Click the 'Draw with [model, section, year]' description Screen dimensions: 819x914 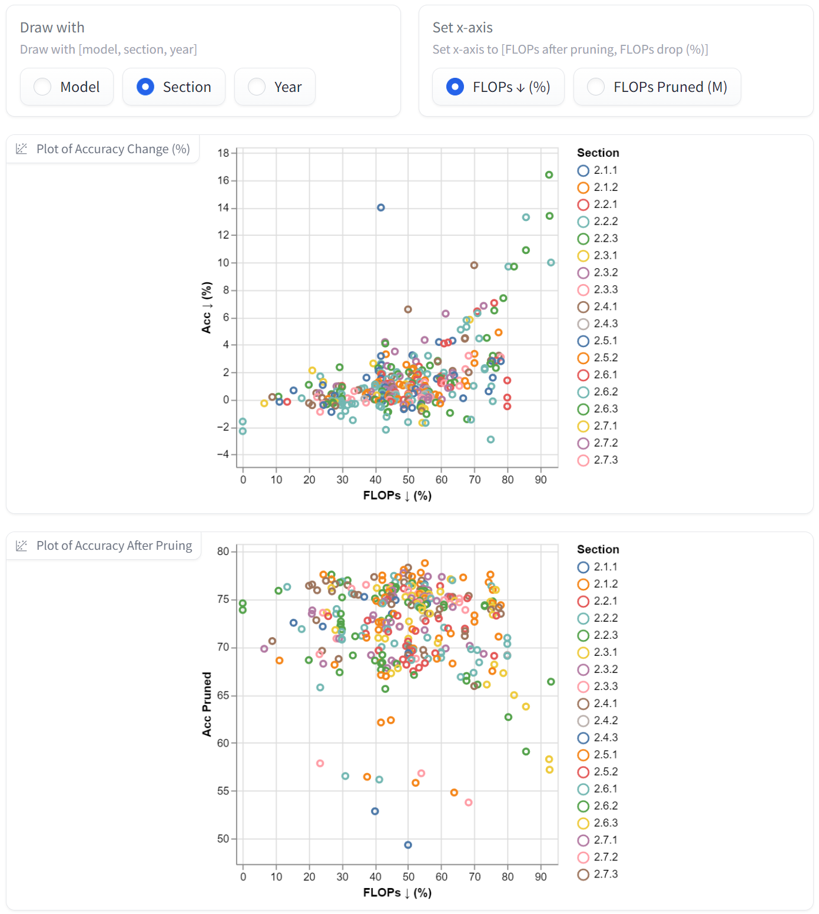click(108, 50)
